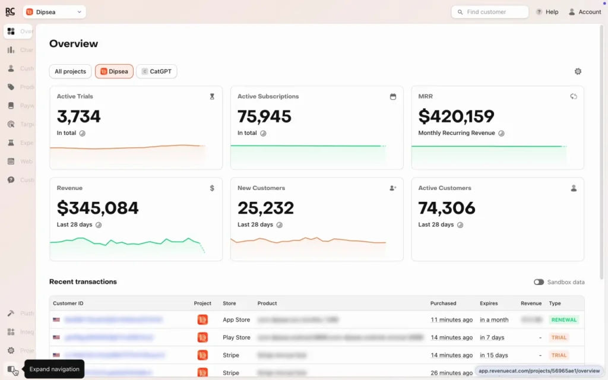Screen dimensions: 608x380
Task: Open the Dipsea project selector dropdown
Action: click(54, 11)
